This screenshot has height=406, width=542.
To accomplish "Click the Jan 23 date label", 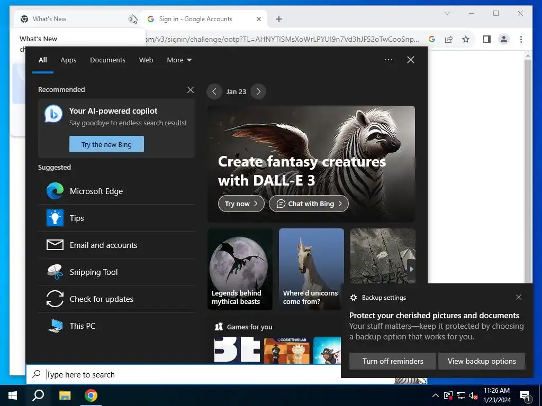I will tap(236, 92).
